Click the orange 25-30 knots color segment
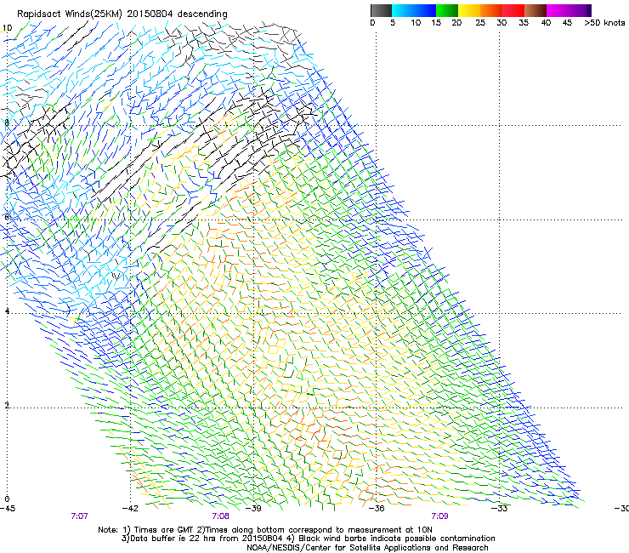This screenshot has width=629, height=553. 491,10
